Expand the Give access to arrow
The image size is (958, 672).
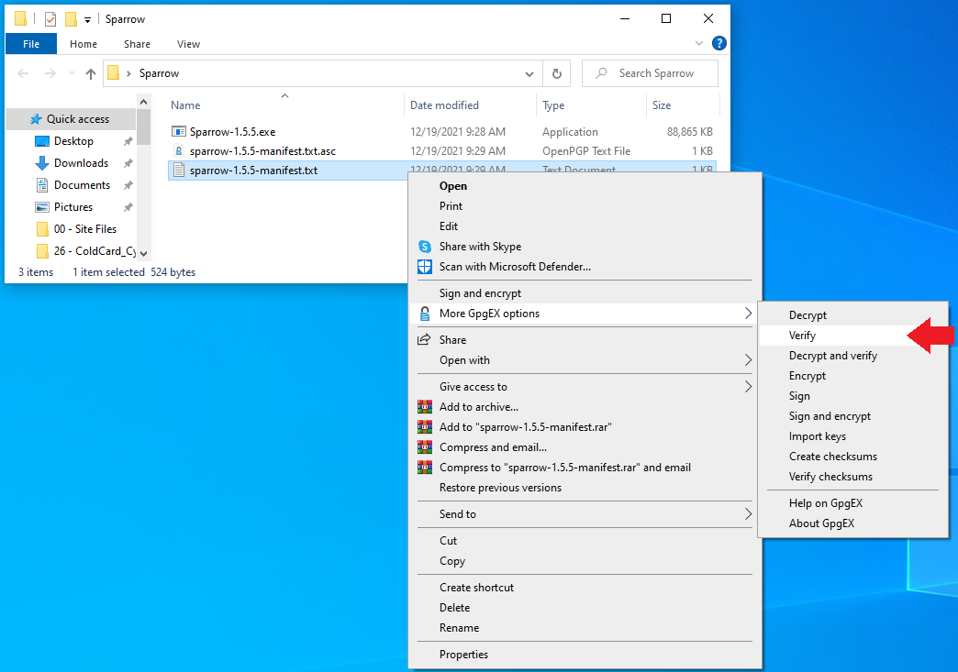pos(748,386)
